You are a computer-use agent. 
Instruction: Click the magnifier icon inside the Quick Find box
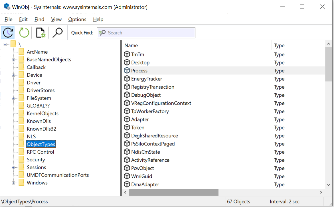click(x=102, y=33)
